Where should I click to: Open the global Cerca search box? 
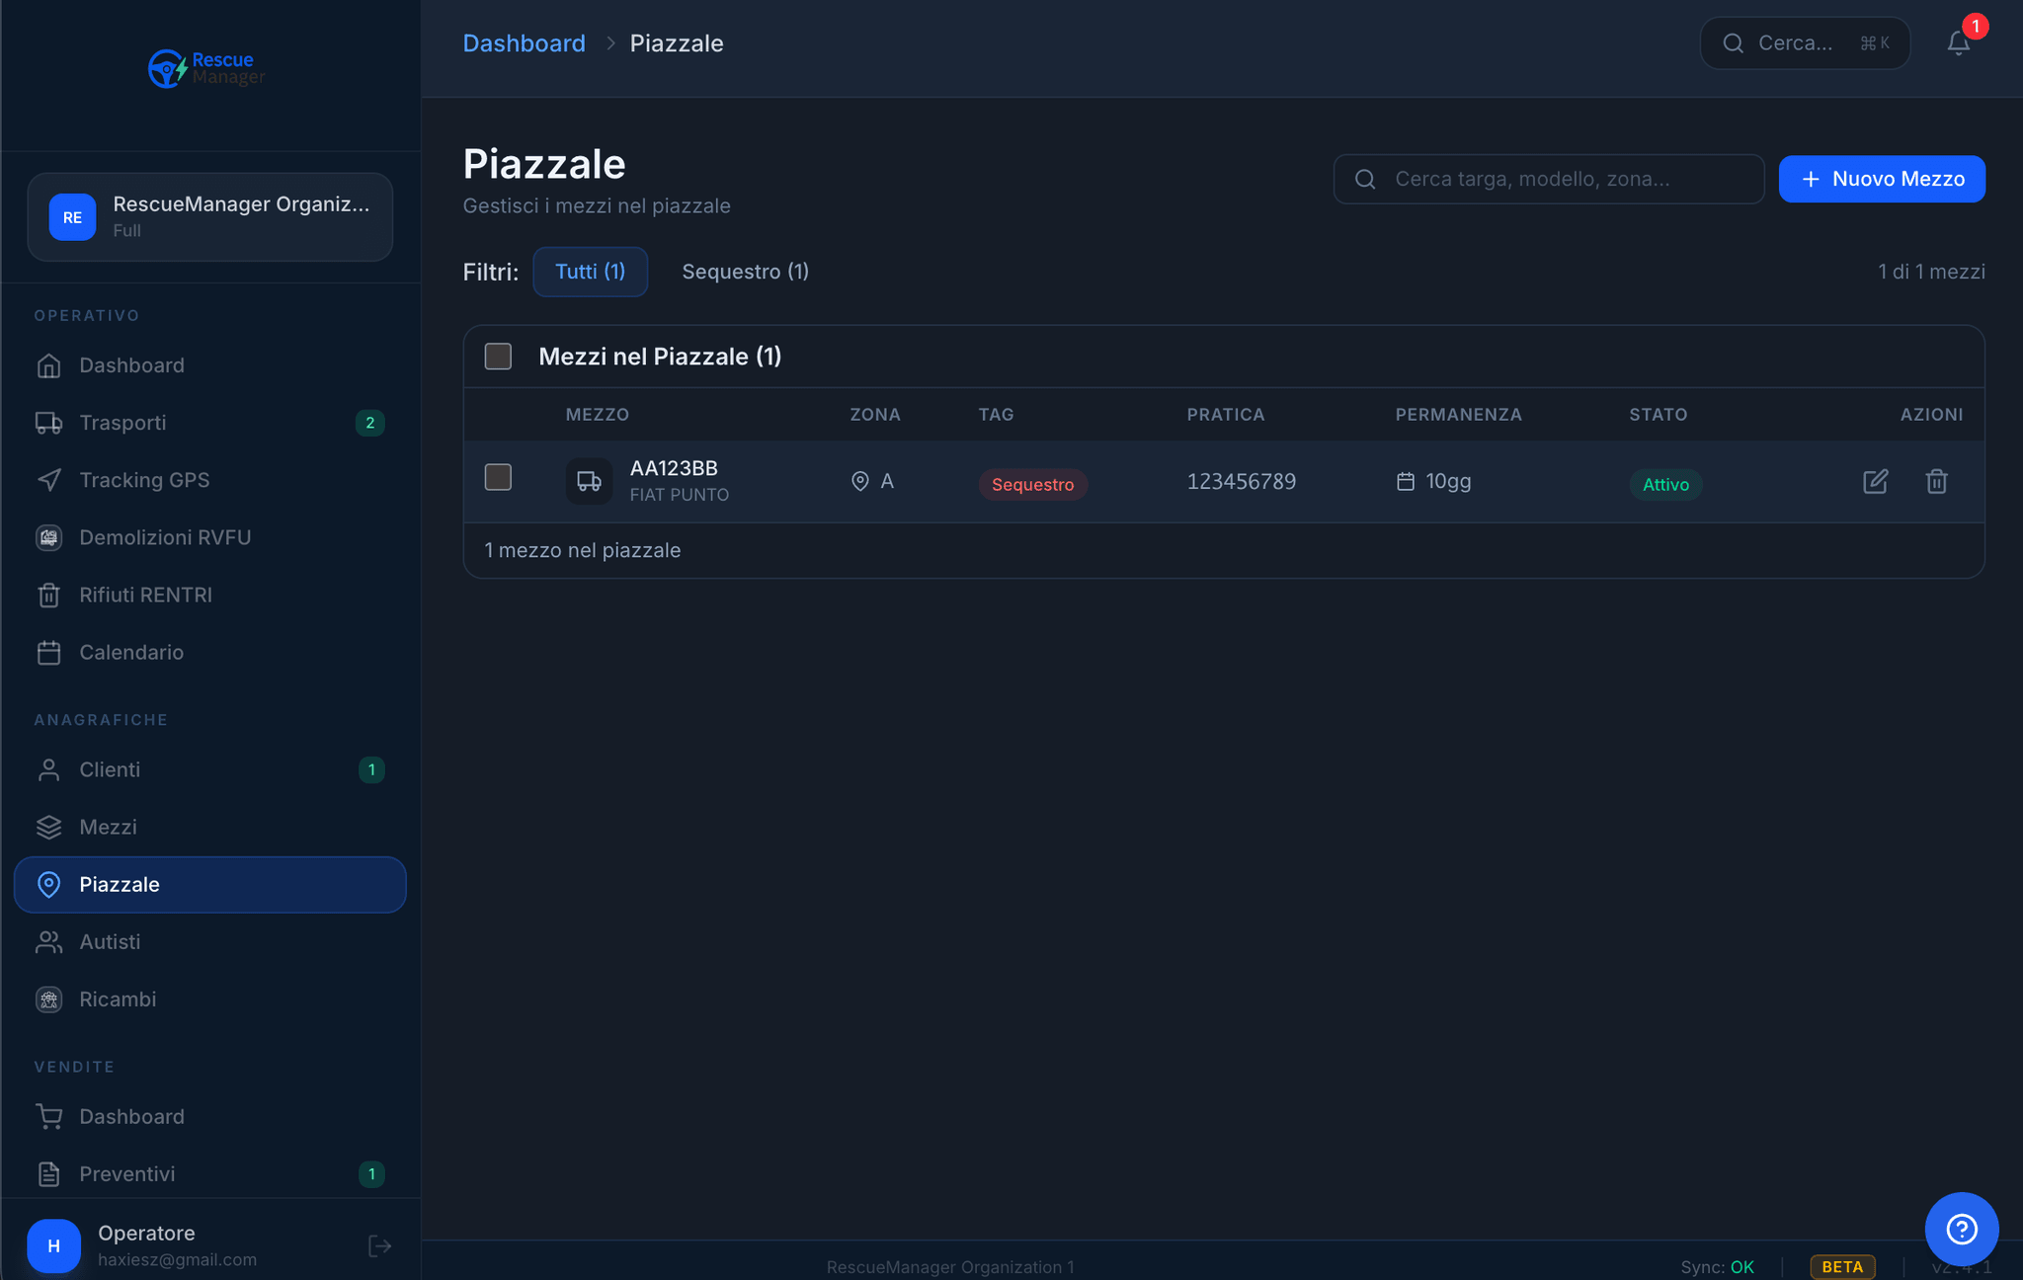1804,43
